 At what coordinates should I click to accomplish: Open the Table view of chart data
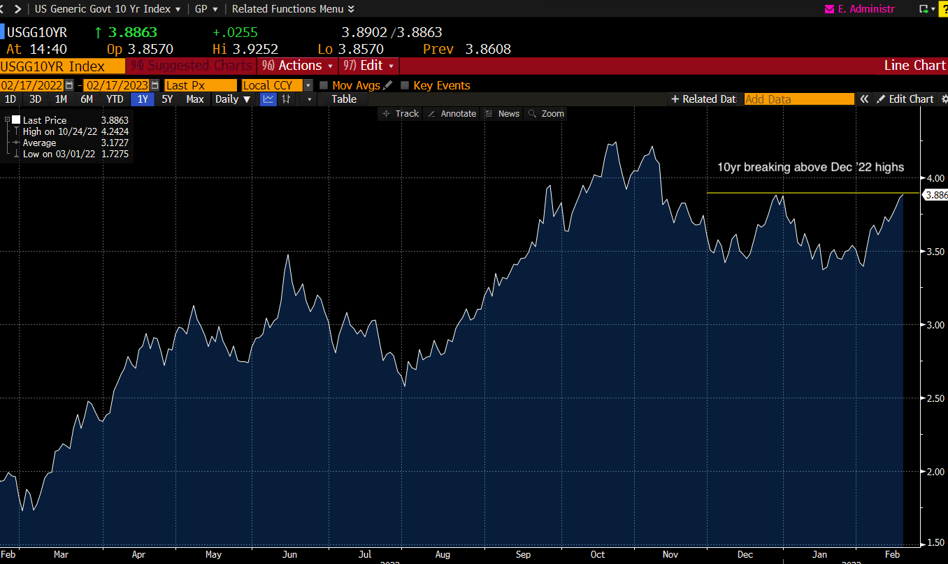343,99
